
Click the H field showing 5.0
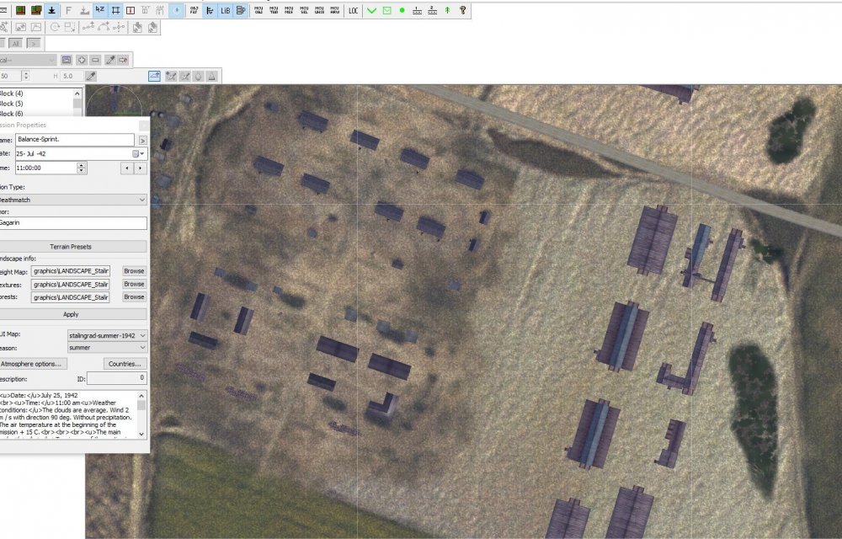coord(71,77)
